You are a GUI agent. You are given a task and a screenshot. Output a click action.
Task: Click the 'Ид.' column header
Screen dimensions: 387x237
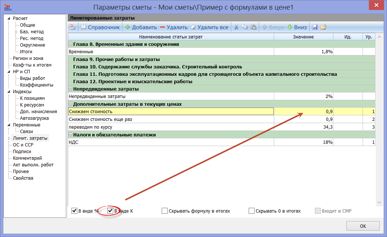coord(348,37)
